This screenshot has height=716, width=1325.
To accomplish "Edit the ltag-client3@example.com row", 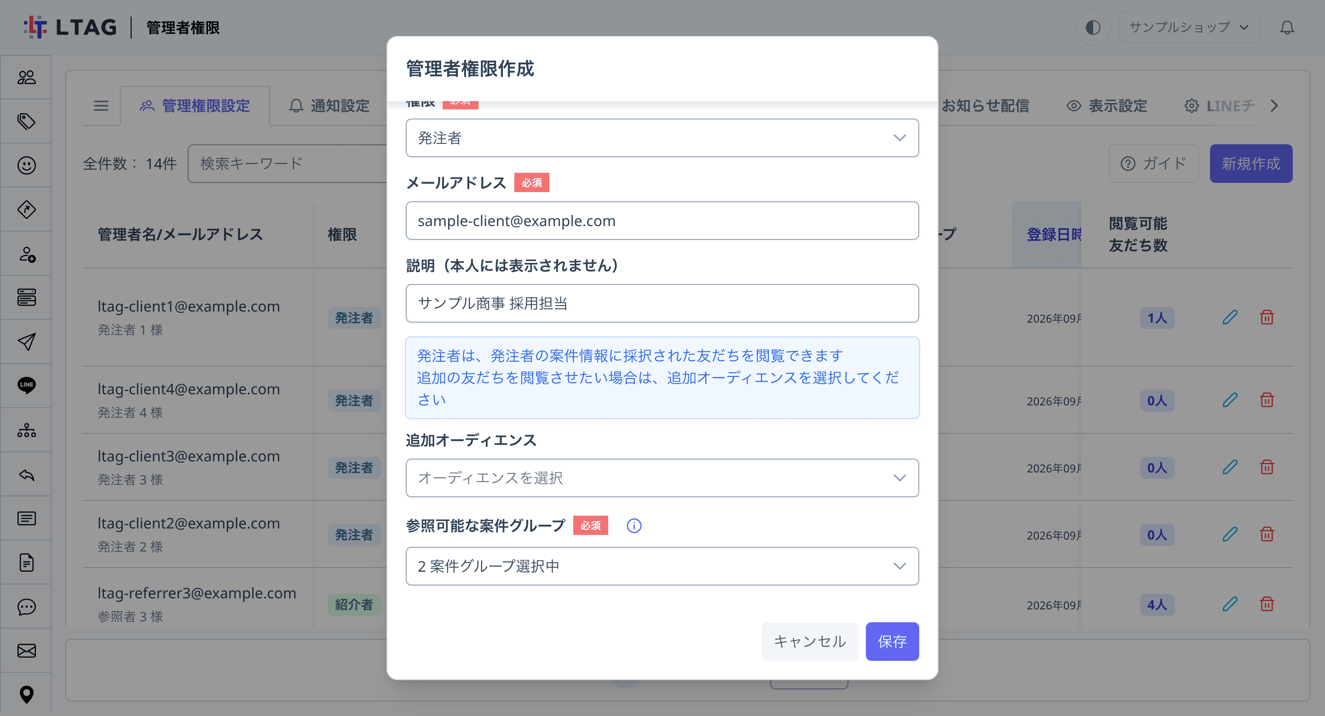I will (x=1230, y=467).
